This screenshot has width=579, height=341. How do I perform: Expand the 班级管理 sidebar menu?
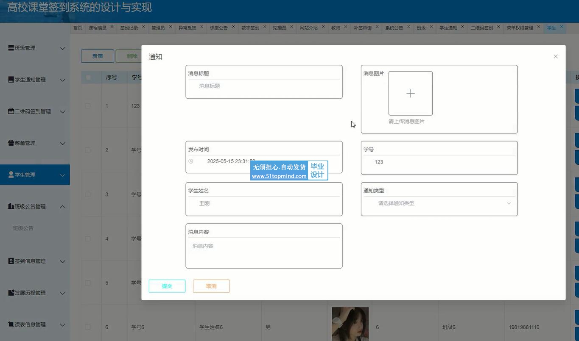[x=62, y=48]
